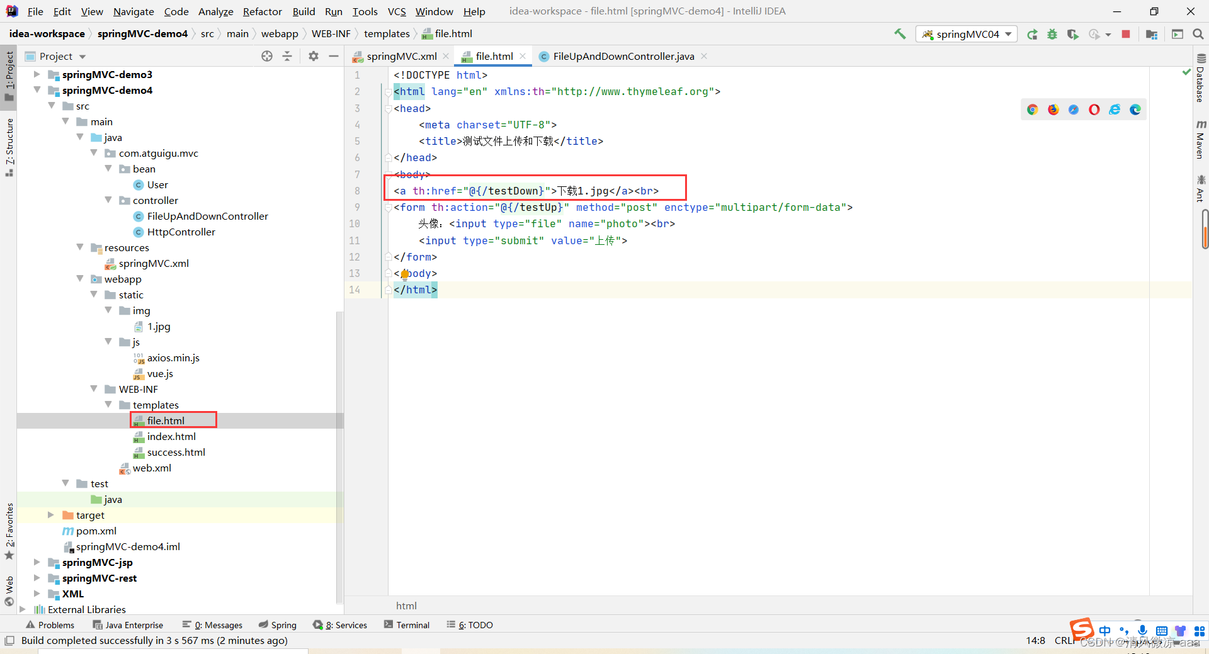
Task: Open the Project view mode dropdown
Action: 62,56
